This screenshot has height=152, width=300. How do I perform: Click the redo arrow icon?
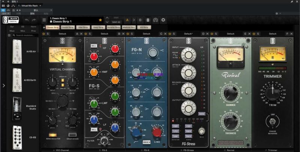pyautogui.click(x=34, y=20)
